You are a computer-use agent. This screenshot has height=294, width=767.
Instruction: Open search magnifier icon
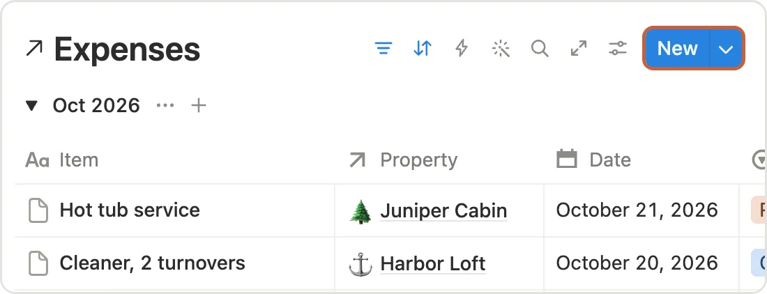tap(540, 48)
